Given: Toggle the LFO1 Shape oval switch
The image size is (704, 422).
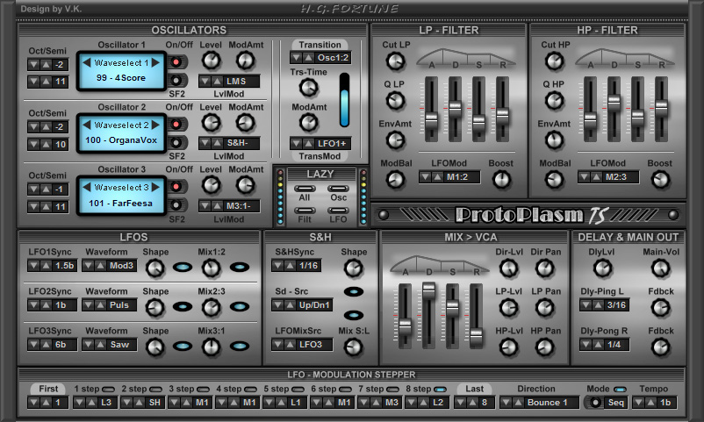Looking at the screenshot, I should pyautogui.click(x=183, y=268).
